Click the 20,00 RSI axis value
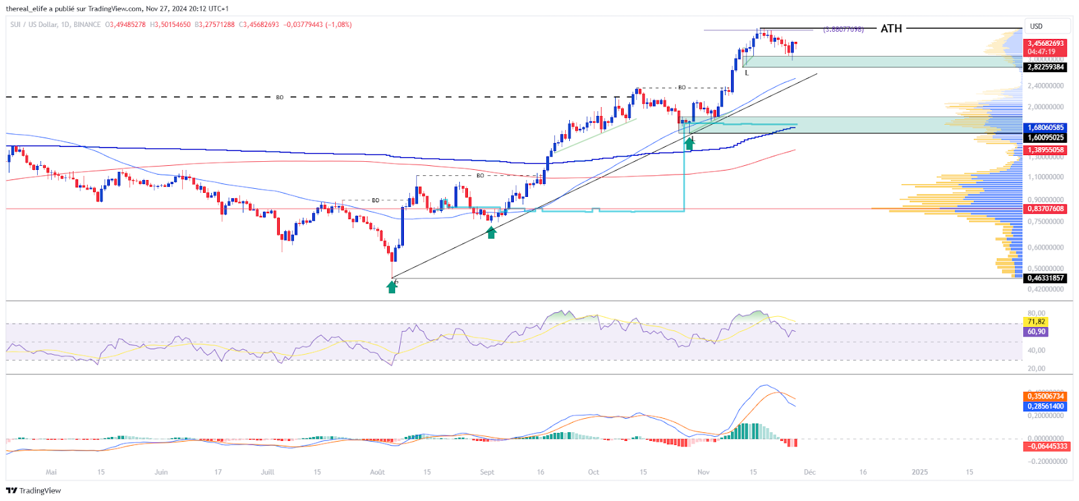The width and height of the screenshot is (1079, 501). pos(1036,368)
